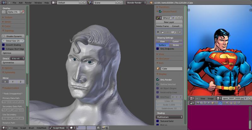Enable the Smooth Shading checkbox

tap(3, 45)
